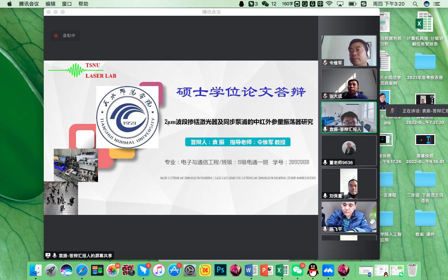Open the AirPlay display menu
Screen dimensions: 448x280
coord(340,4)
